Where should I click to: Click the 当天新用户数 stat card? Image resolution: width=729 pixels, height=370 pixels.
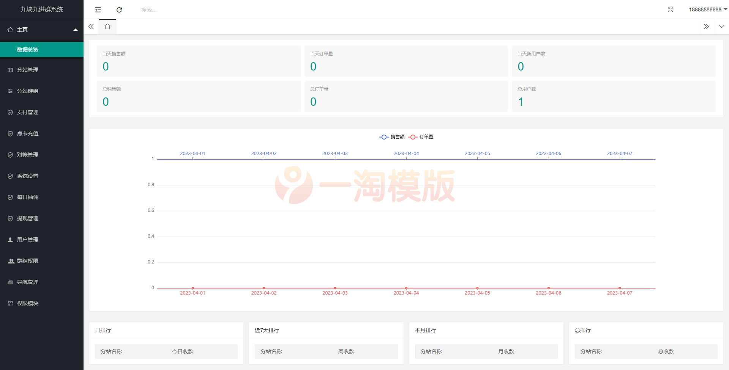(614, 61)
